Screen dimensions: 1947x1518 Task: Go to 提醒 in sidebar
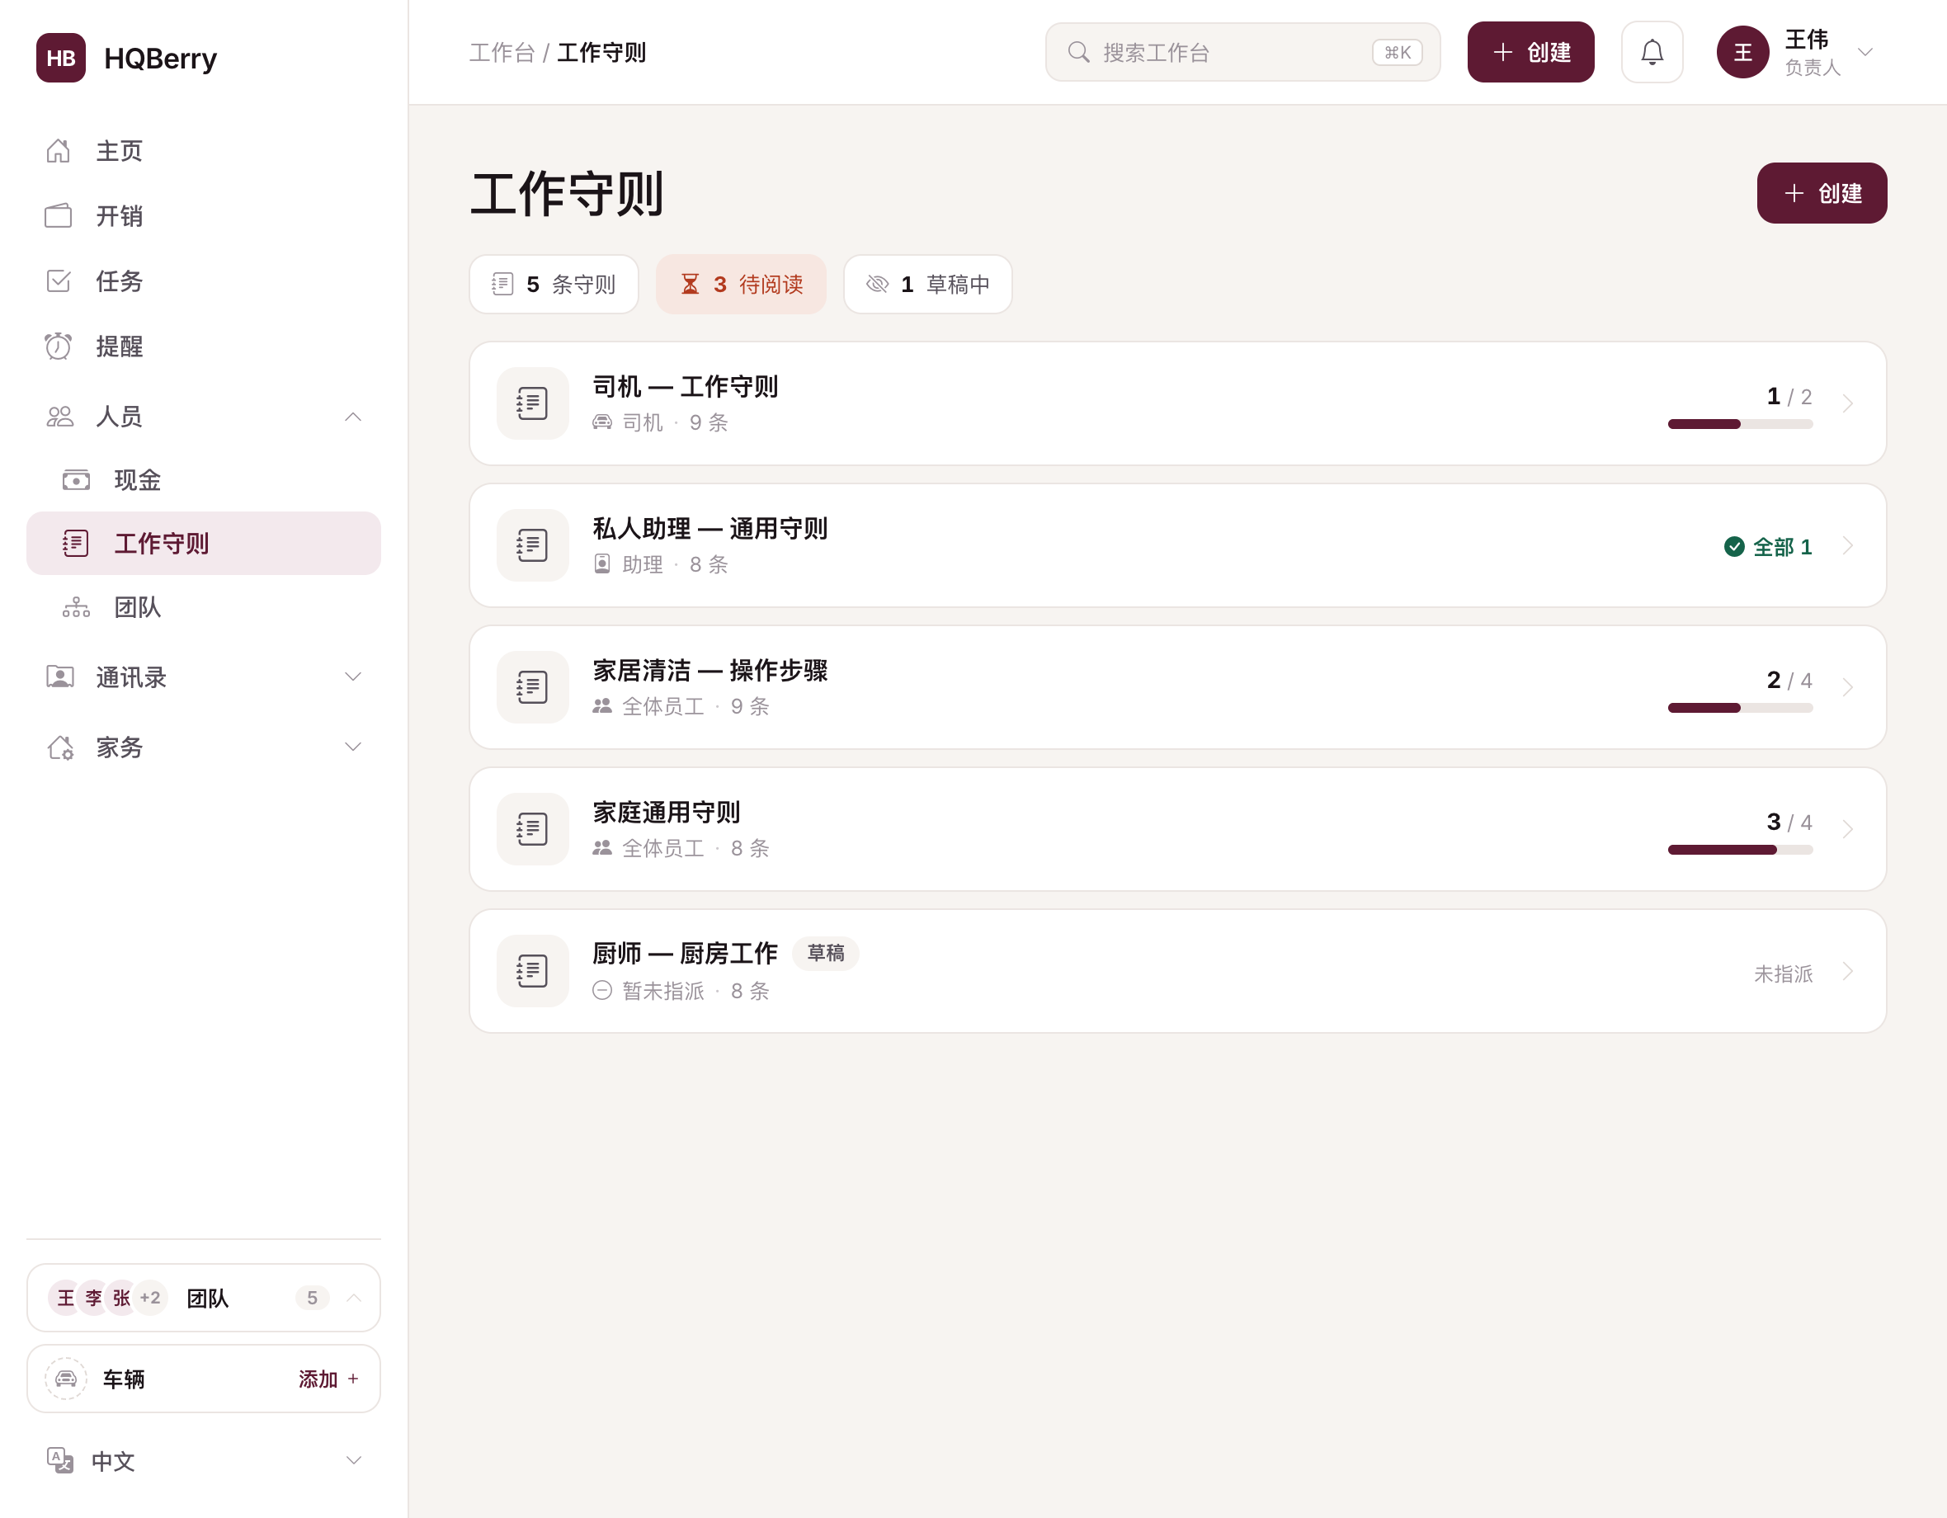point(203,346)
